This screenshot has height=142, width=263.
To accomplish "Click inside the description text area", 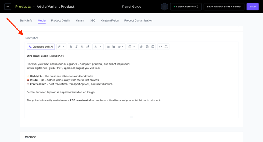I will (131, 84).
